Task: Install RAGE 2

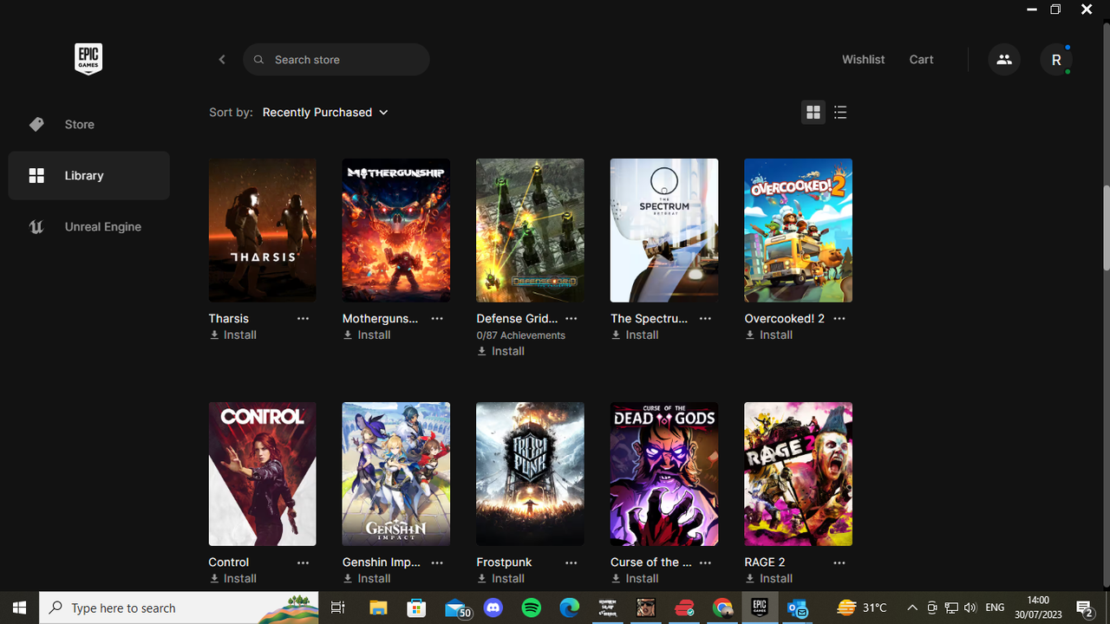Action: click(x=769, y=579)
